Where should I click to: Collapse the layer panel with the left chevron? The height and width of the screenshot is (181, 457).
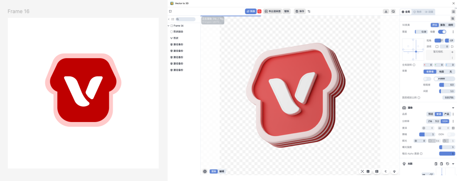tap(169, 19)
